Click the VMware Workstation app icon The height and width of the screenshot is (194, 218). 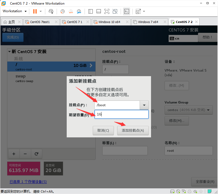click(4, 4)
